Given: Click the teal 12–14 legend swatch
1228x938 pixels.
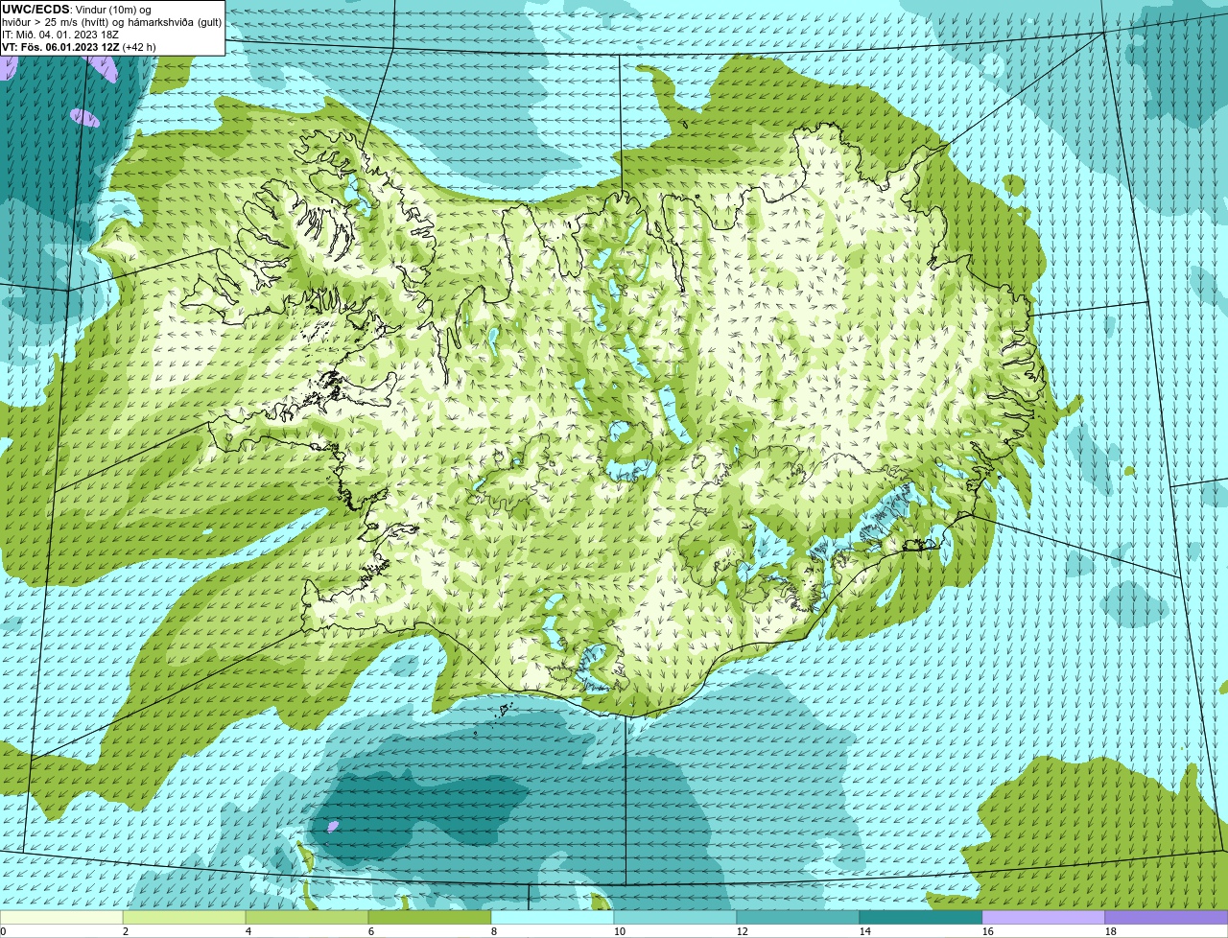Looking at the screenshot, I should pos(798,918).
